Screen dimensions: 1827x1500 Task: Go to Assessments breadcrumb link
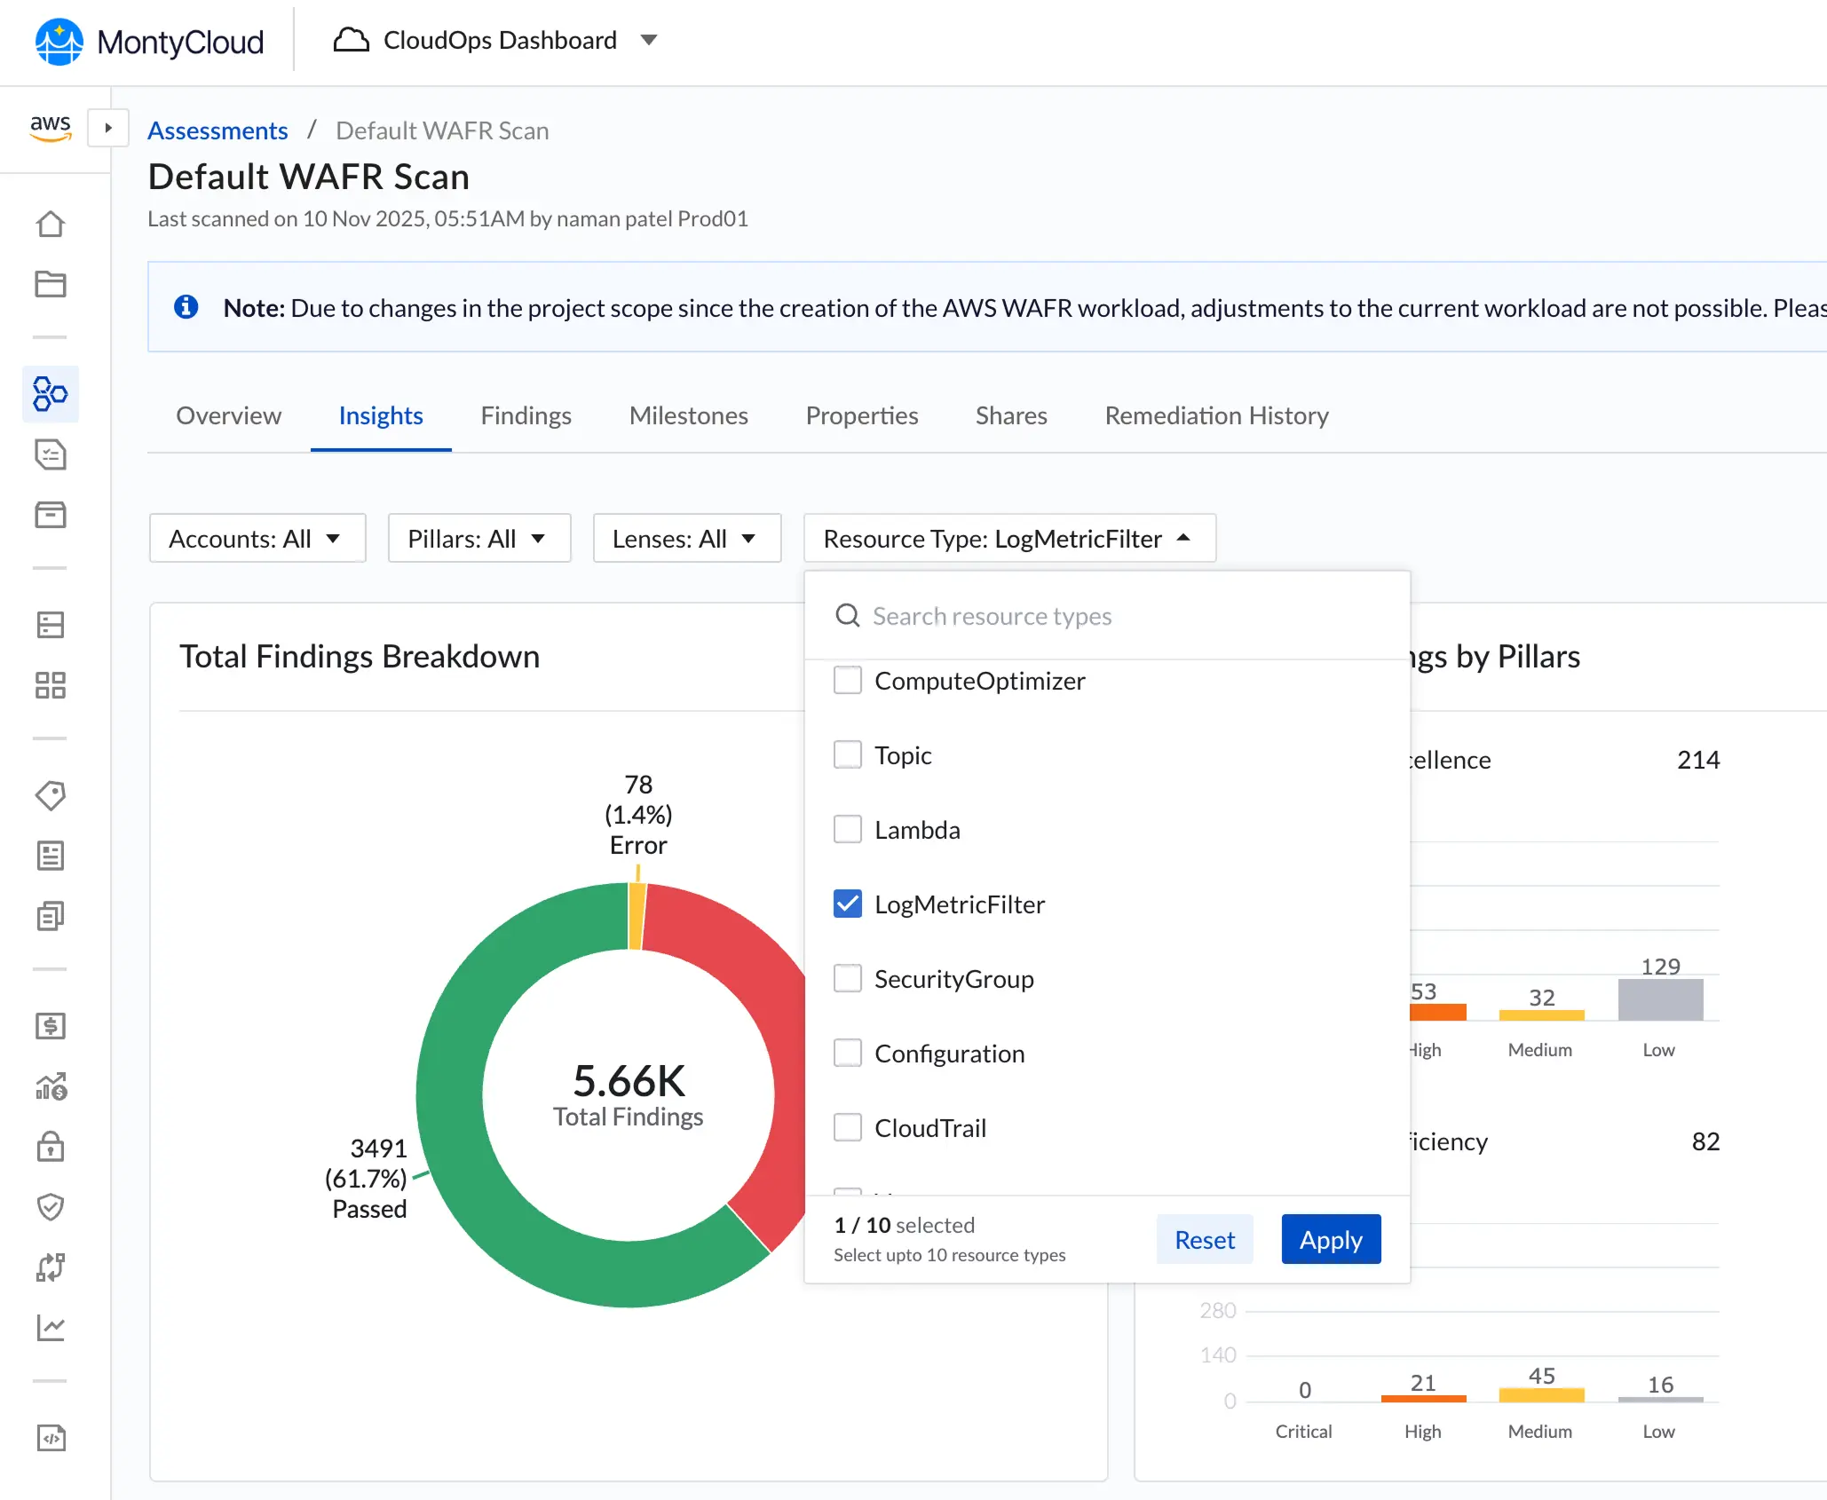[217, 130]
